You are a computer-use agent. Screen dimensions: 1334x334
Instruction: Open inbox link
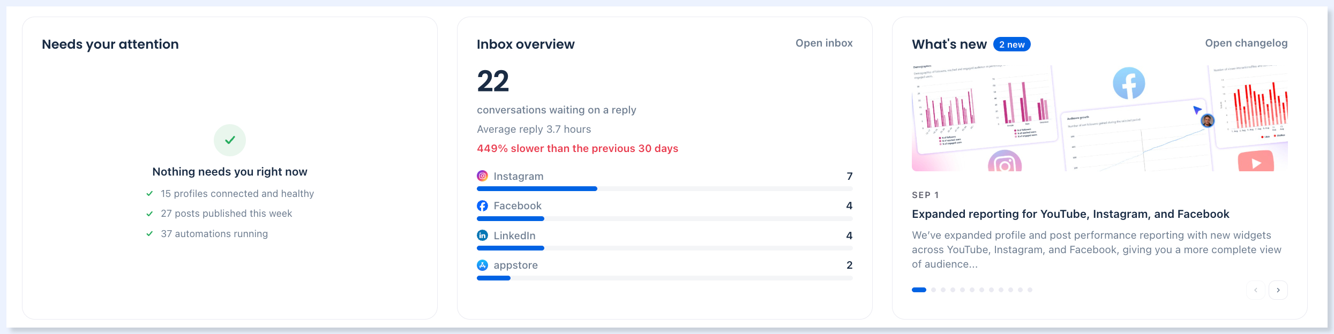pos(824,43)
